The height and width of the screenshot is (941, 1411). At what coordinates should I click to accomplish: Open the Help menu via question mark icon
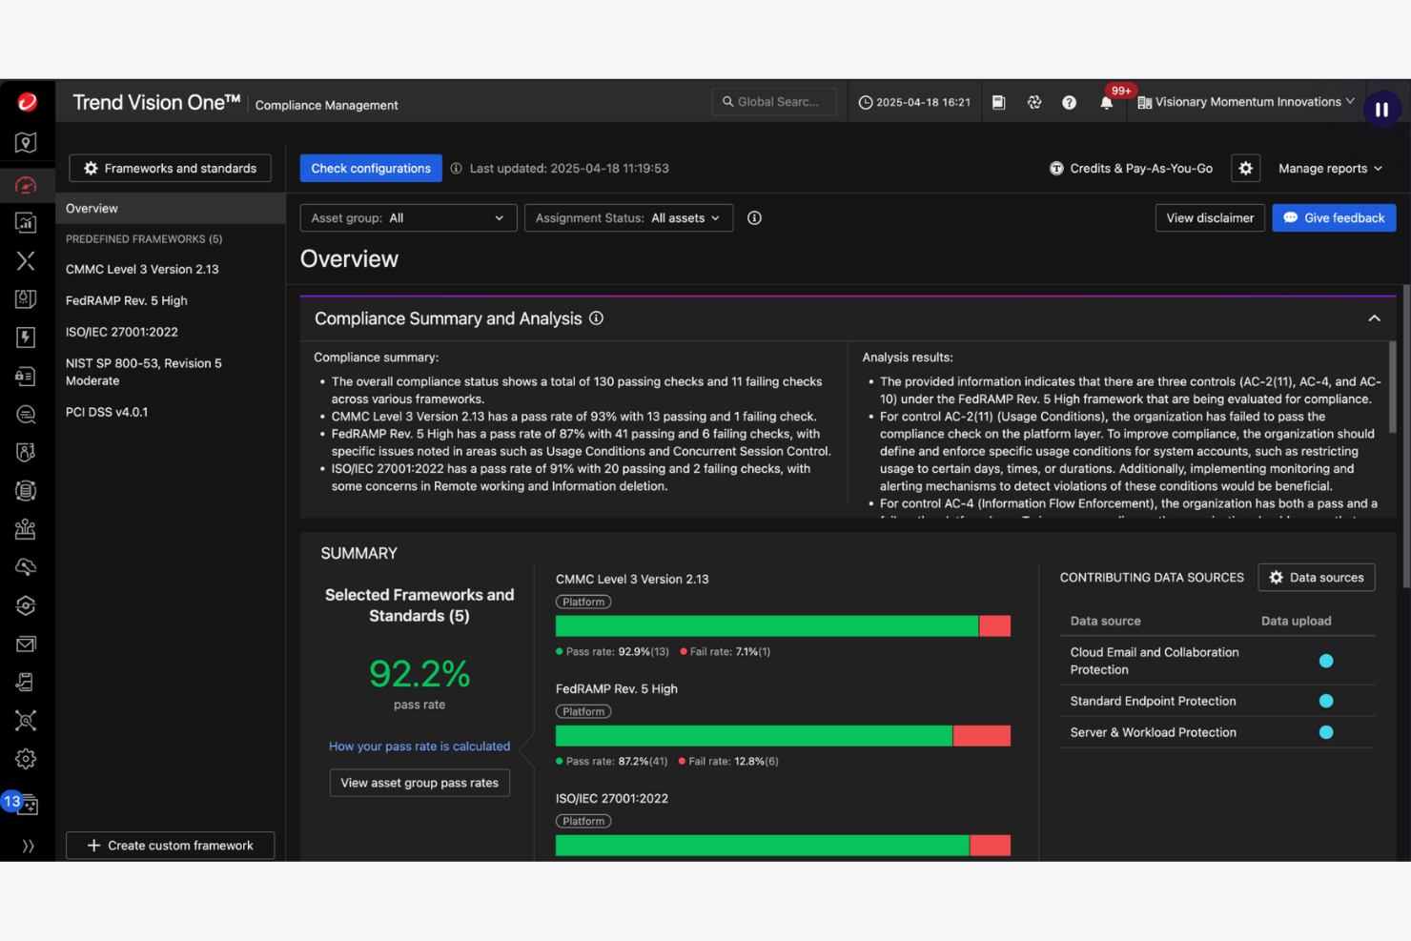1069,102
